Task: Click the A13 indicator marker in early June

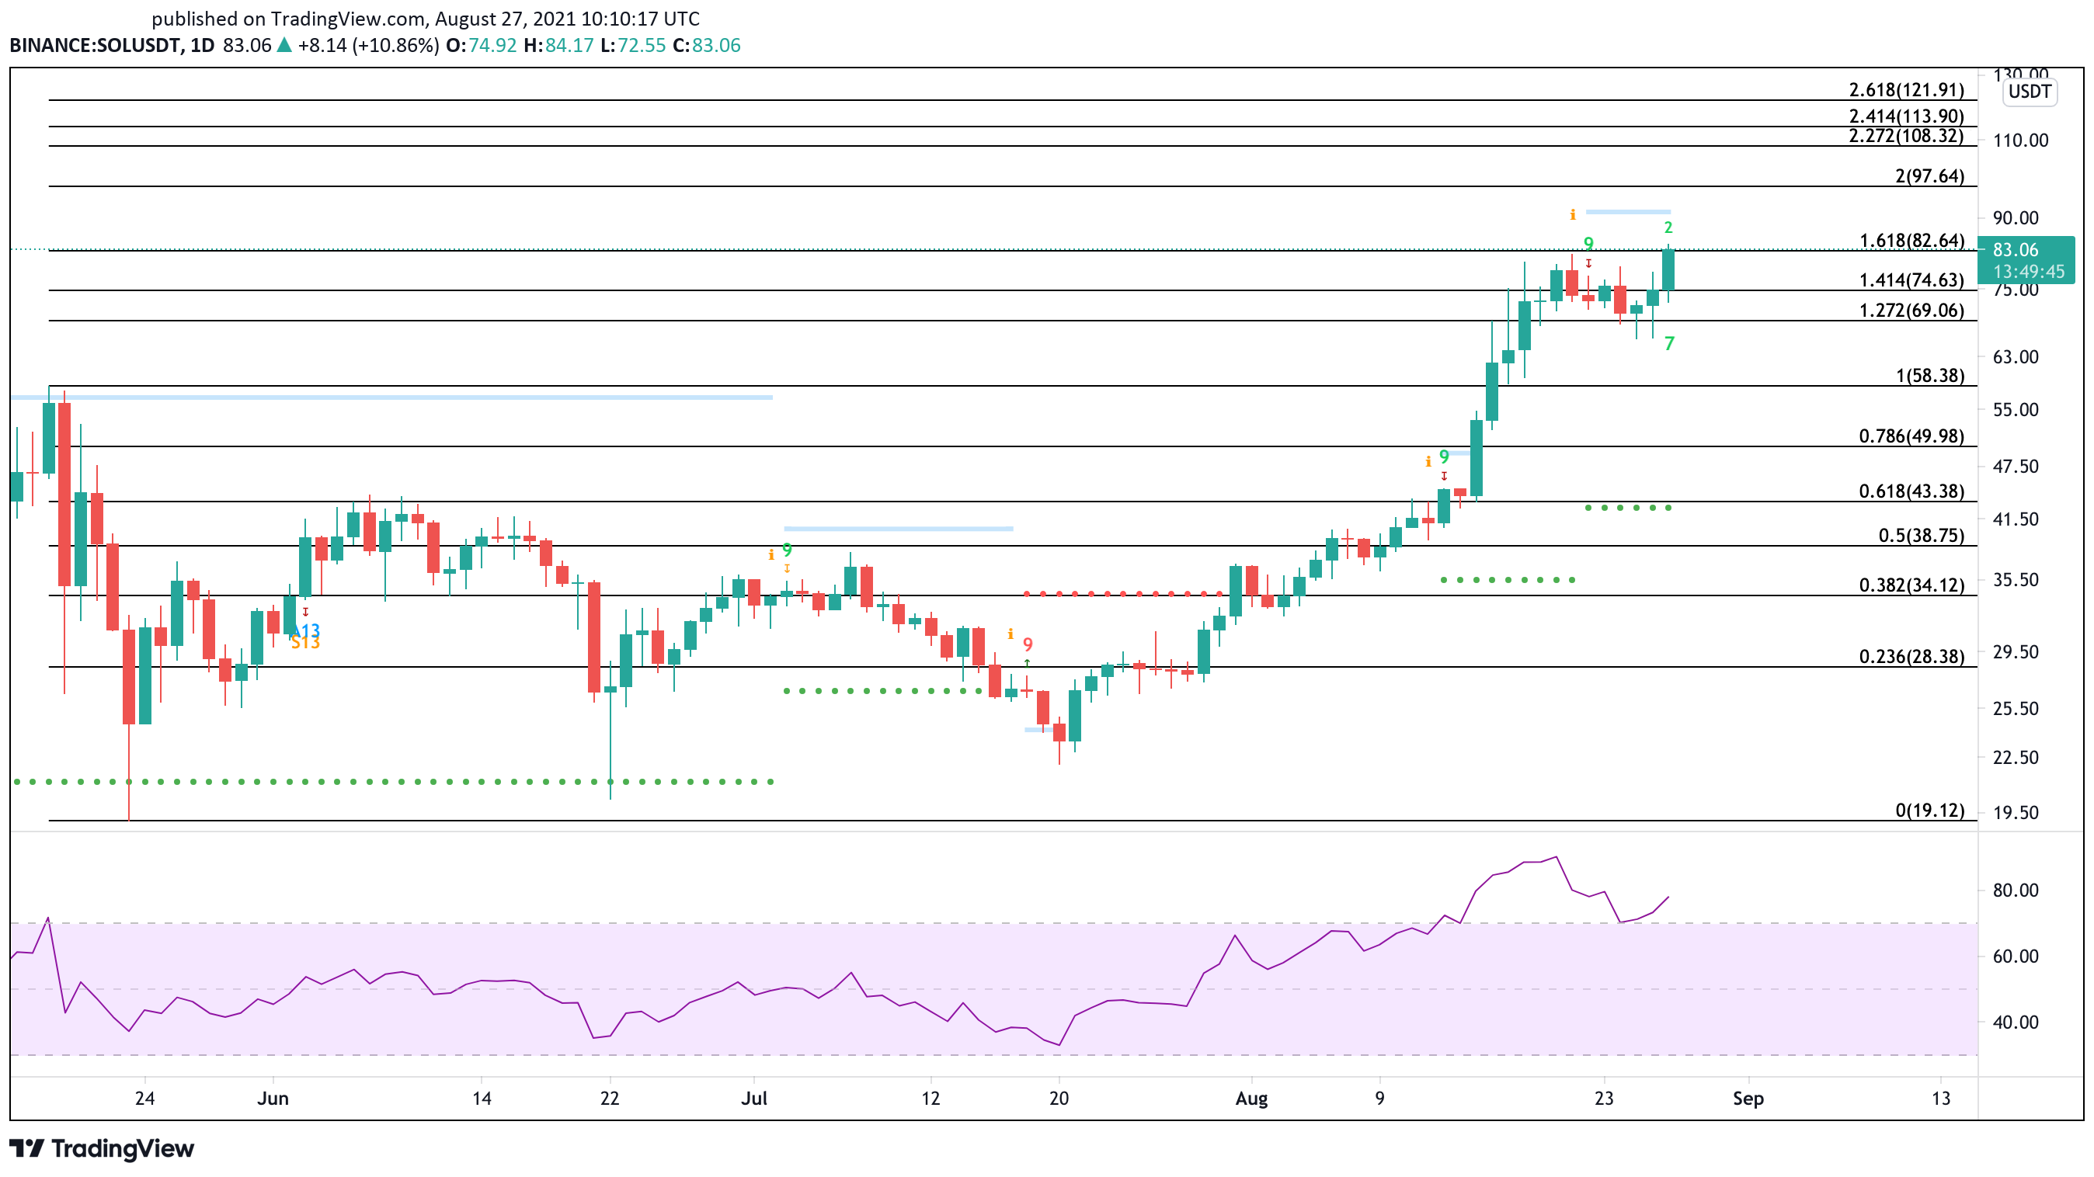Action: pyautogui.click(x=307, y=630)
